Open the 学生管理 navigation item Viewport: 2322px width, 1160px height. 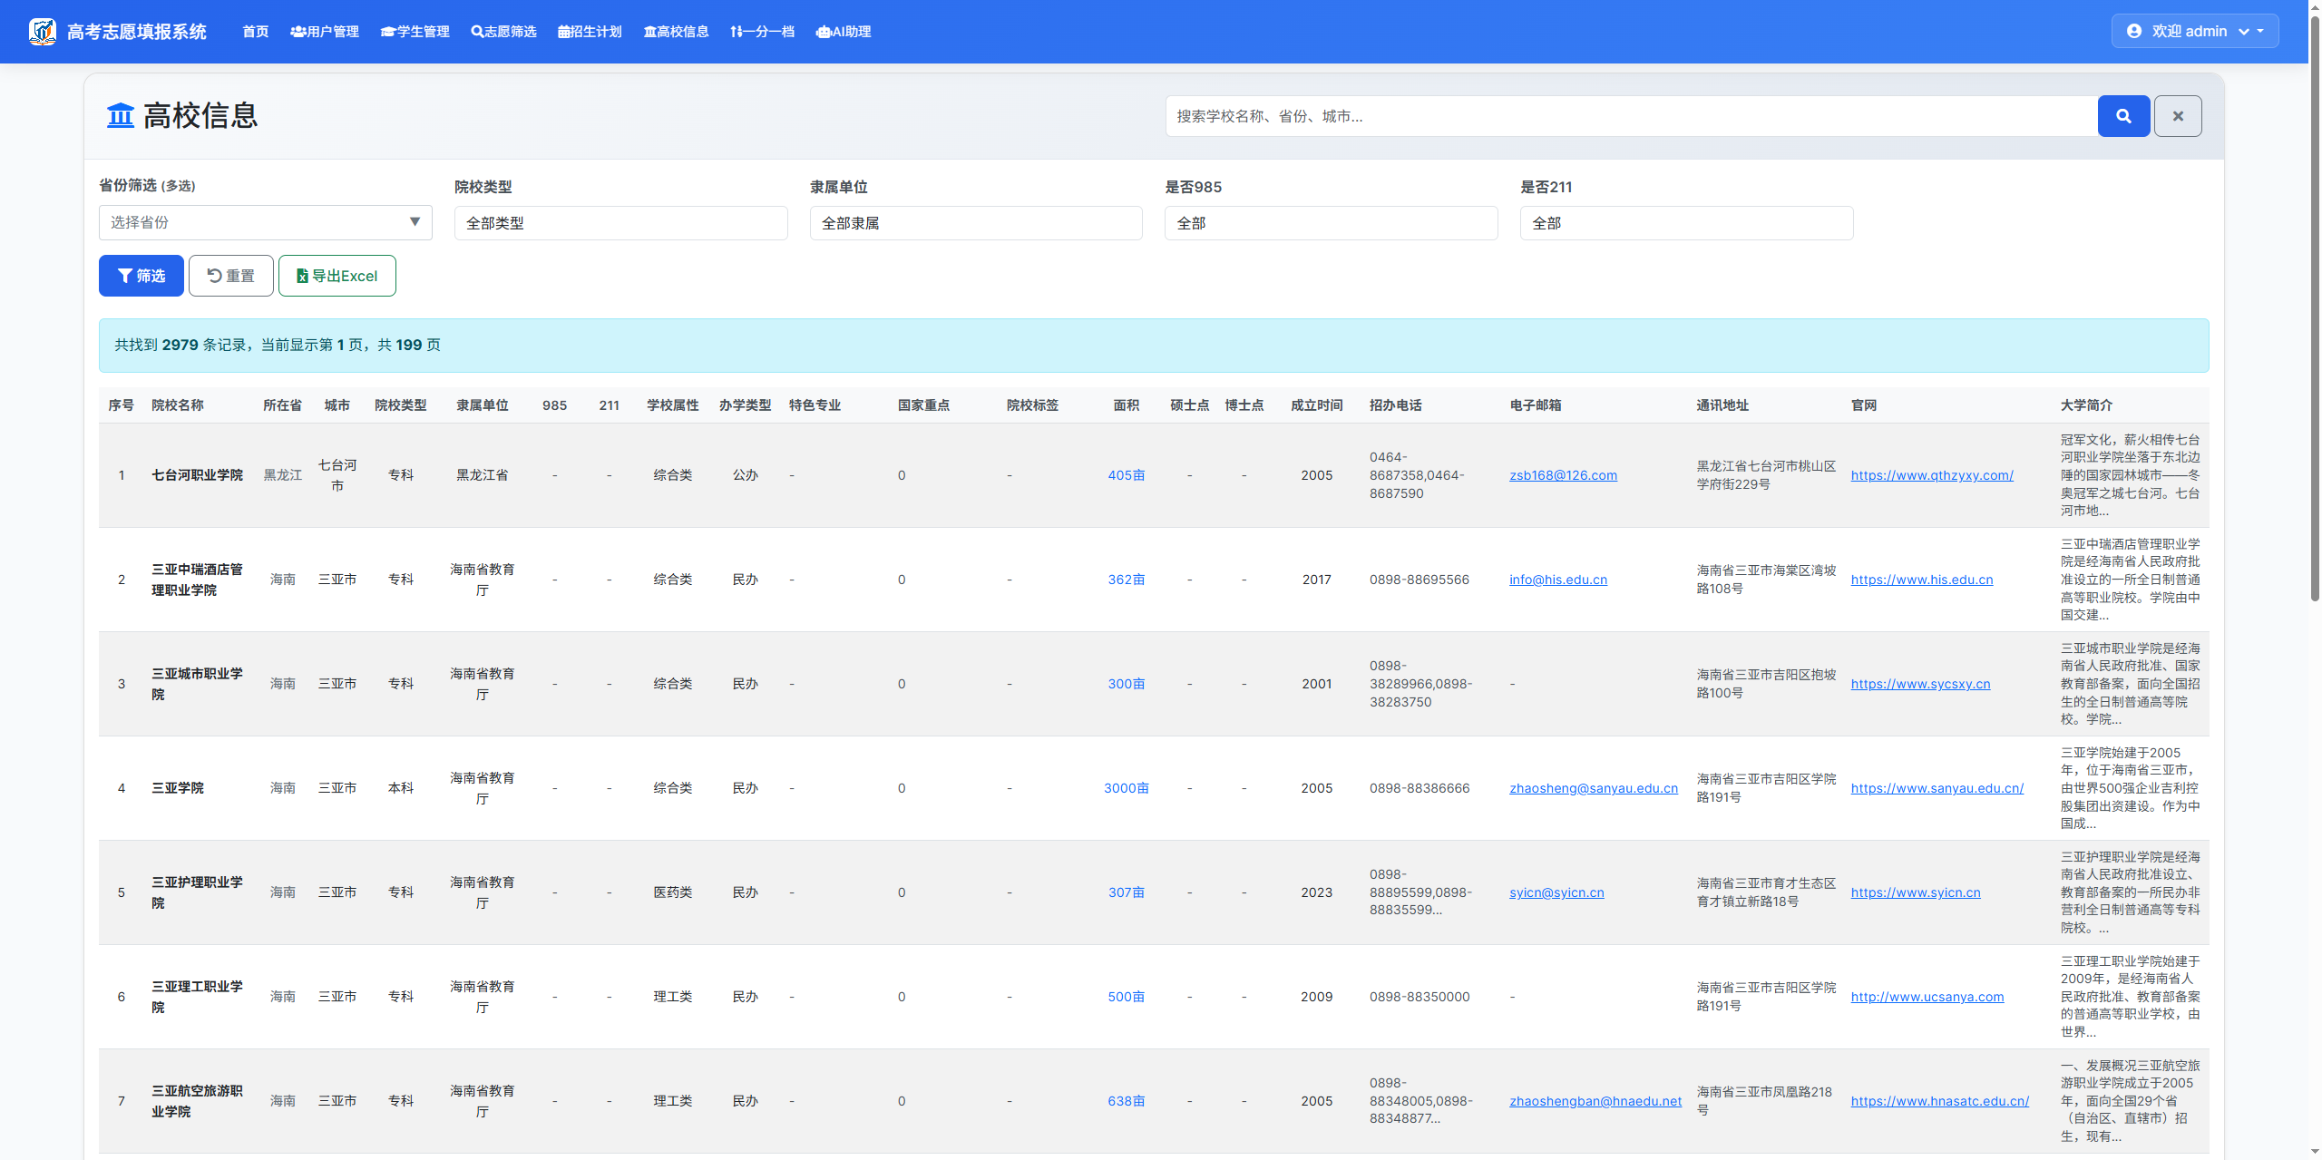pyautogui.click(x=415, y=32)
